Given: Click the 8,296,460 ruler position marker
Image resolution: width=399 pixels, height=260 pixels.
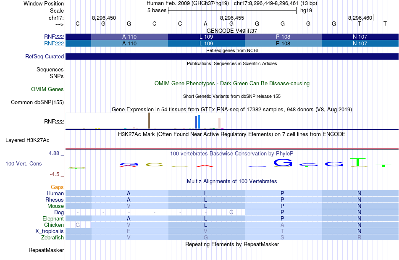Looking at the screenshot, I should [x=361, y=18].
